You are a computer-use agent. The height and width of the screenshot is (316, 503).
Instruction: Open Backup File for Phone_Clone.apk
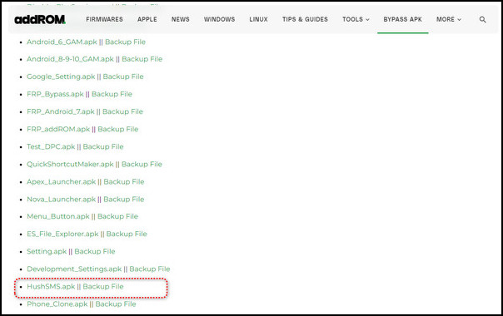click(x=116, y=304)
